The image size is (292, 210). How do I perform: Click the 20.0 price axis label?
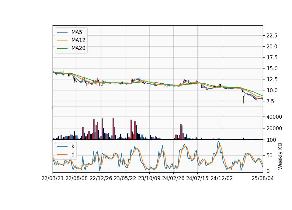coord(272,47)
